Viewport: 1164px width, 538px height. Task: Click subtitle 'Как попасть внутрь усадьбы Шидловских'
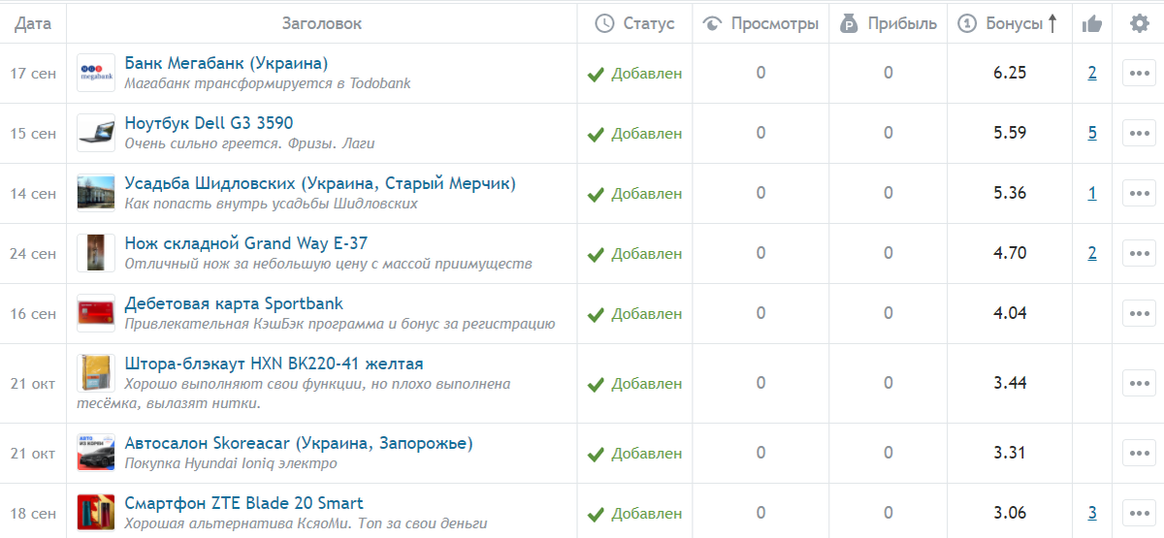click(272, 204)
